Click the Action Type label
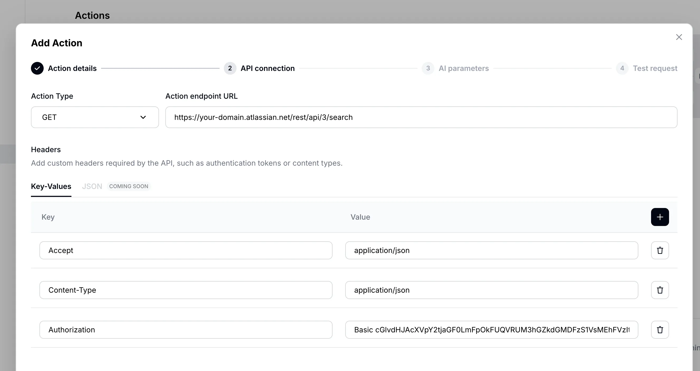700x371 pixels. [52, 96]
